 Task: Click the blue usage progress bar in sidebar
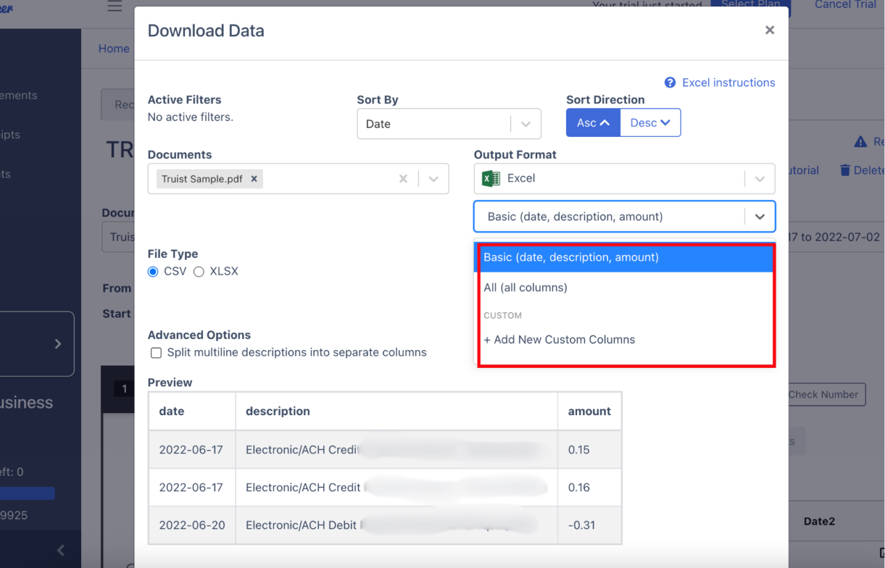click(x=27, y=493)
